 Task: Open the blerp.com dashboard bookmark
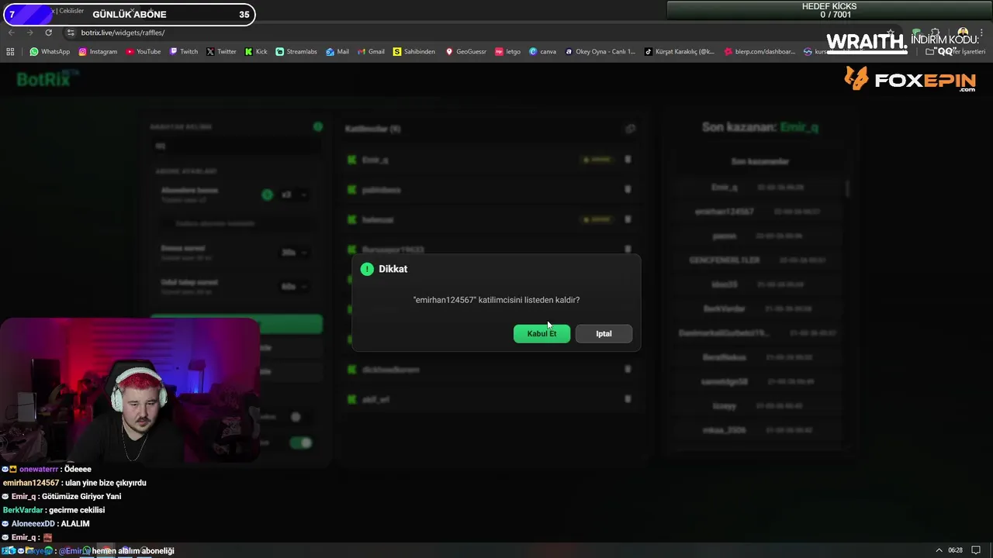click(760, 52)
